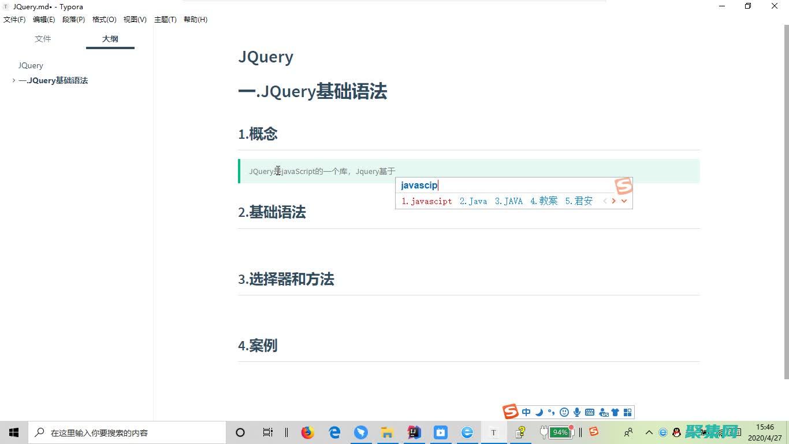
Task: Click the Windows taskbar search box
Action: [x=127, y=432]
